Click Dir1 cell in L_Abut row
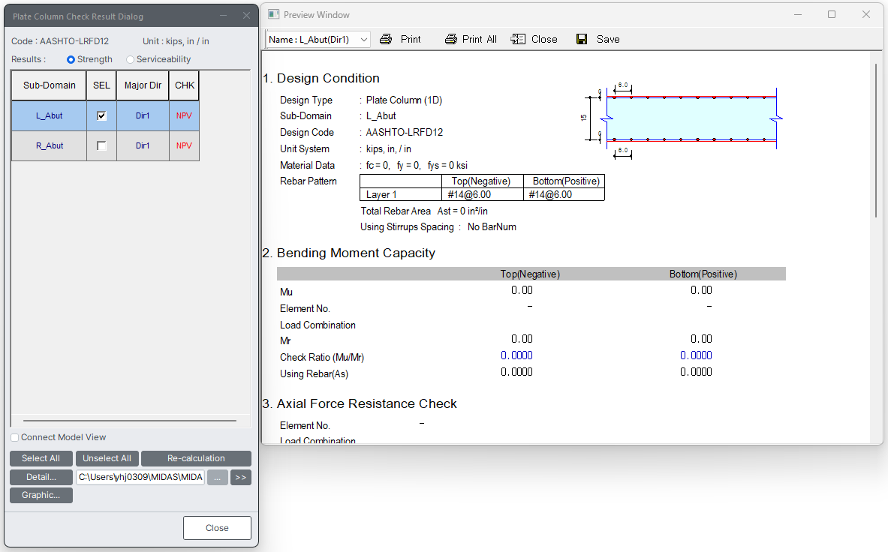 click(143, 115)
